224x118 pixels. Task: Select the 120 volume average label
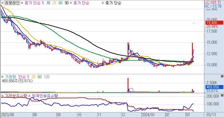click(x=47, y=77)
